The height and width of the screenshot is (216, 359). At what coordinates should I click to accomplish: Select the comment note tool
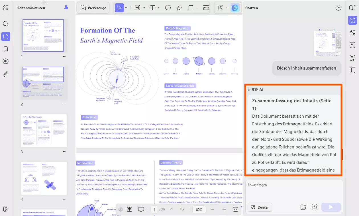168,8
